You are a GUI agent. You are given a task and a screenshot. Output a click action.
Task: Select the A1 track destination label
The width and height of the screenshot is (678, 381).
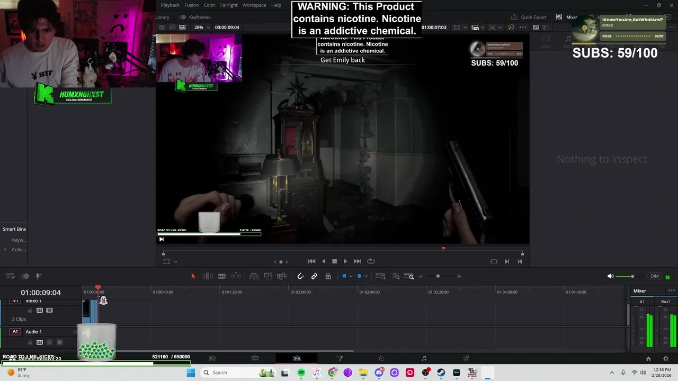(15, 332)
